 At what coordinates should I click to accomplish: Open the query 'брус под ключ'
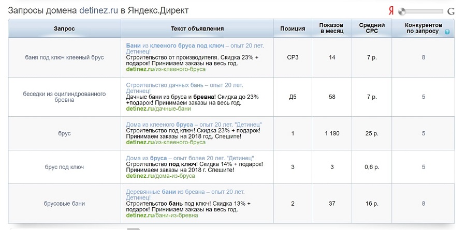coord(65,167)
